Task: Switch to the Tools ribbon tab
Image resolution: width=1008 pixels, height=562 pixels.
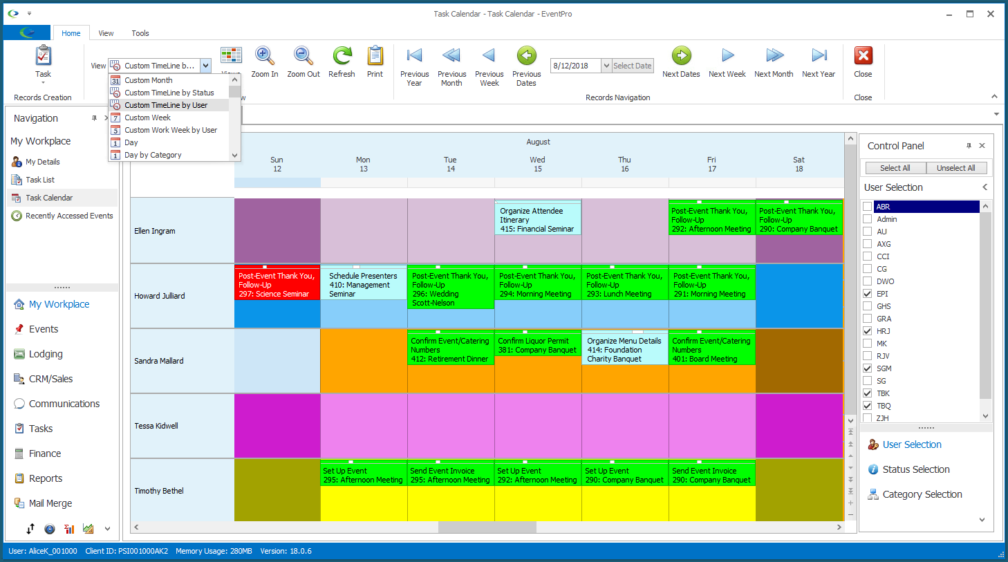Action: (x=140, y=33)
